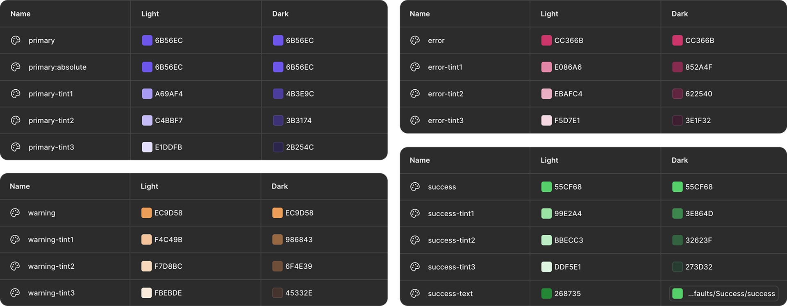Click the primary:absolute variable name
Viewport: 787px width, 306px height.
click(x=57, y=67)
